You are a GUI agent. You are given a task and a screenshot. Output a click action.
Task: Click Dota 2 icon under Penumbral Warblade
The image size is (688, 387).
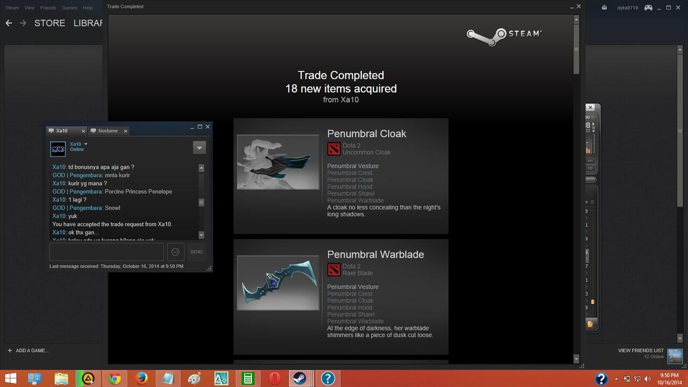click(x=334, y=270)
